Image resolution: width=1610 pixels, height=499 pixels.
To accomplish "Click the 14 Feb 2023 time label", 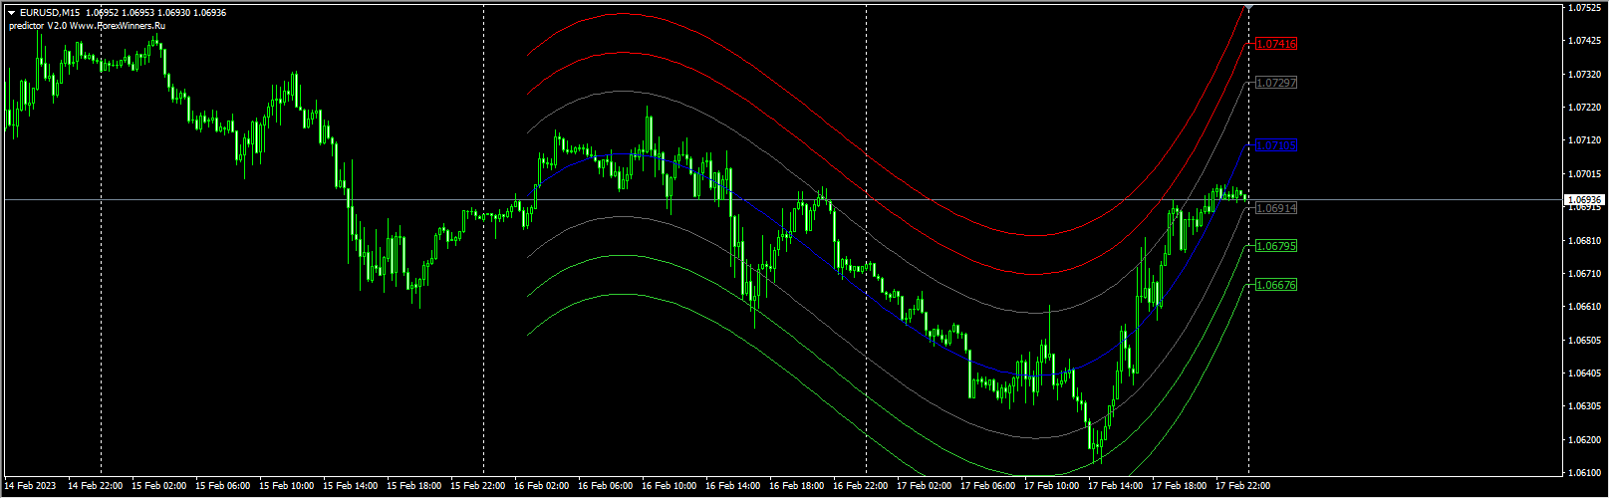I will pos(31,487).
